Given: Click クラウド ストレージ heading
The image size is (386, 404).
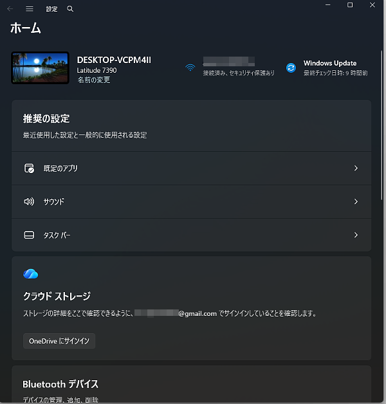Looking at the screenshot, I should (x=57, y=296).
